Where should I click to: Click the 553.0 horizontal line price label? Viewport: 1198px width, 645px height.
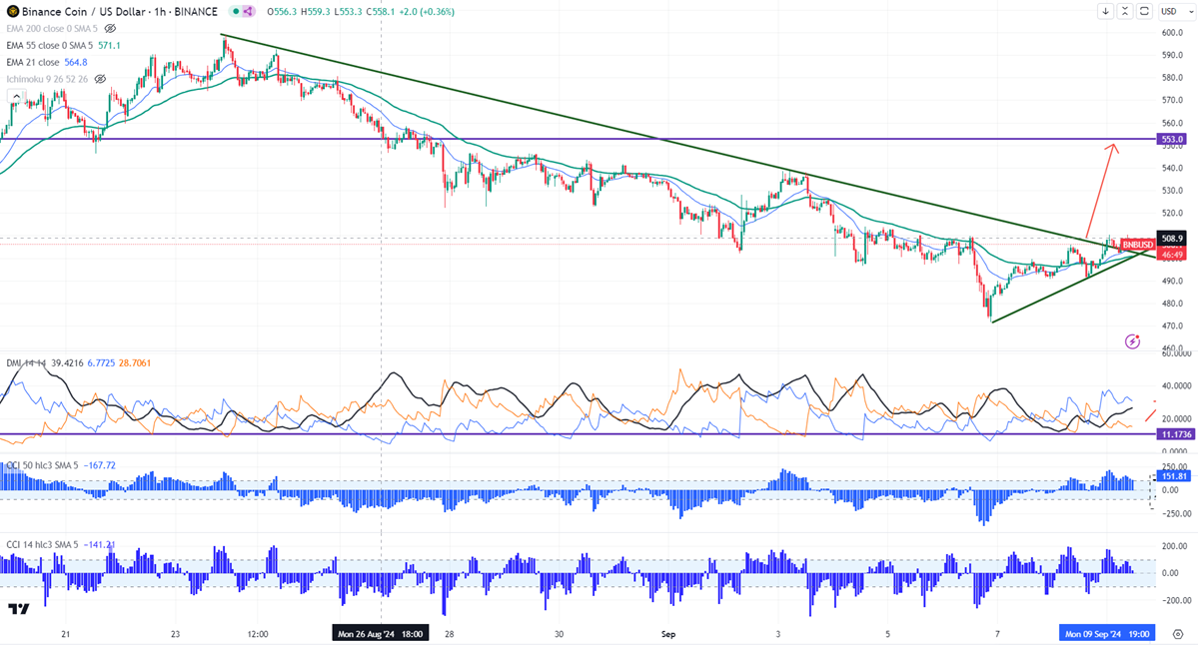[1172, 139]
